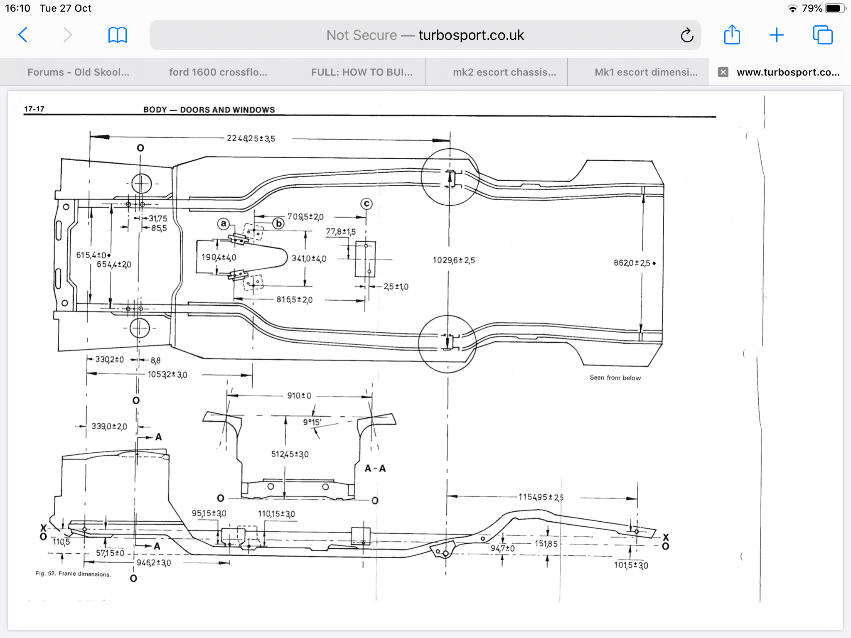This screenshot has height=638, width=851.
Task: Reload the current page
Action: click(687, 35)
